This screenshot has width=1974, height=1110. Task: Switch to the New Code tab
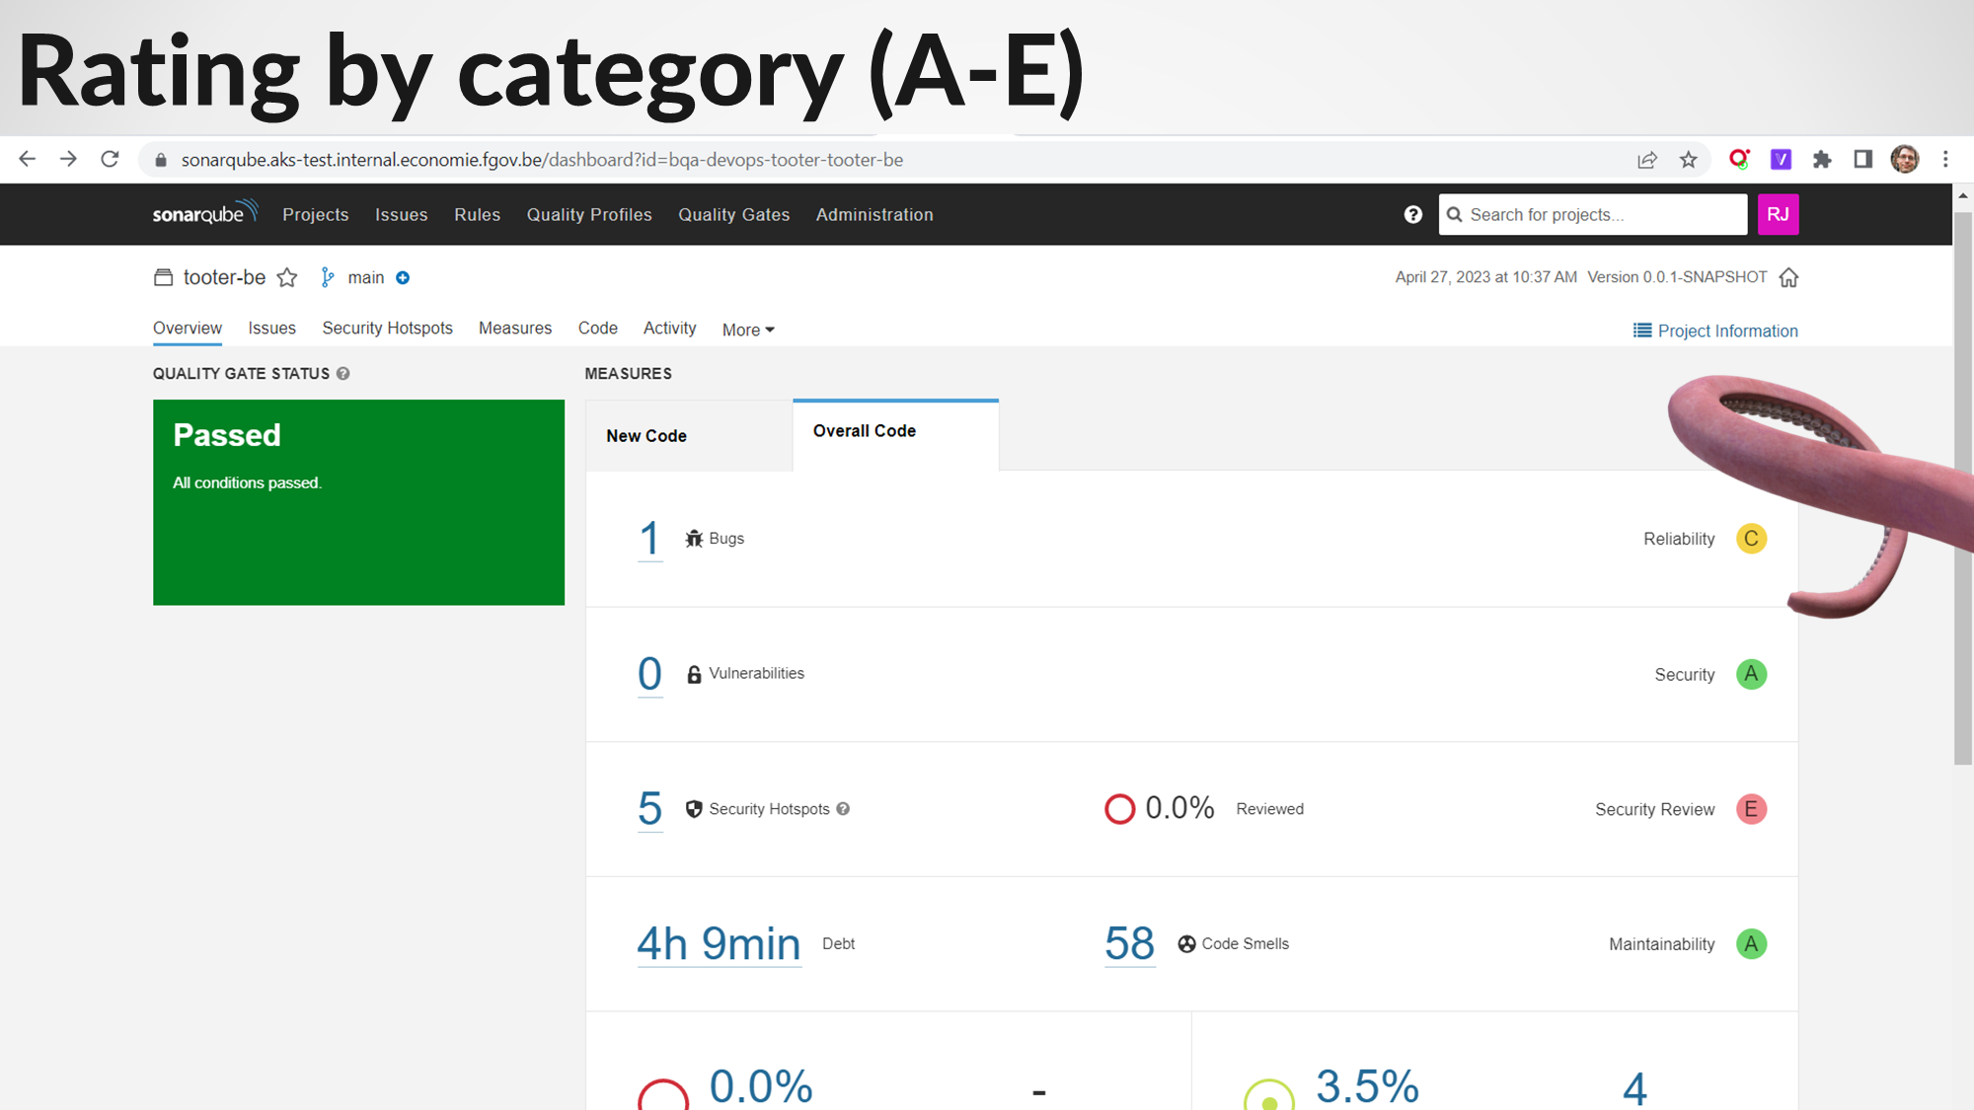(646, 436)
